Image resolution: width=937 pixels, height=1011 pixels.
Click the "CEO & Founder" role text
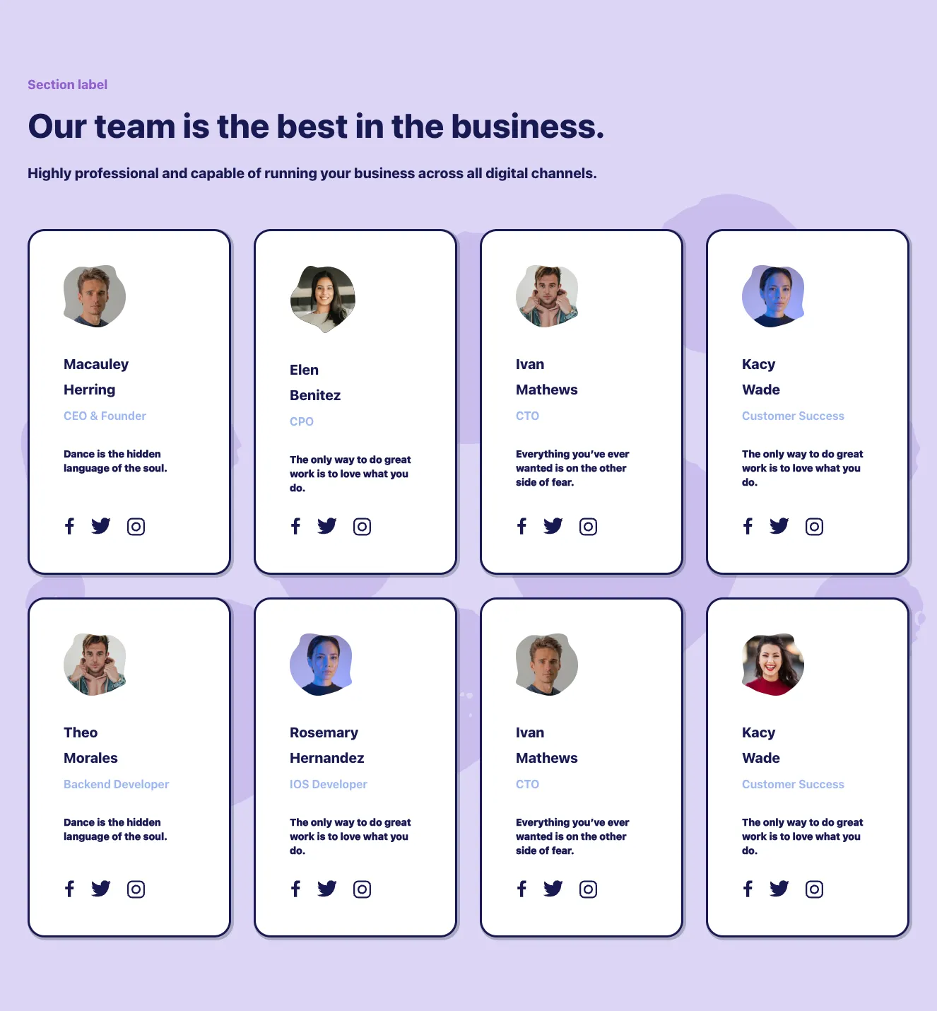pyautogui.click(x=105, y=416)
